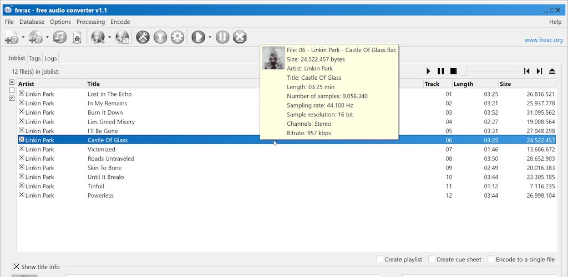Click the add audio CD contents icon
568x277 pixels.
37,37
